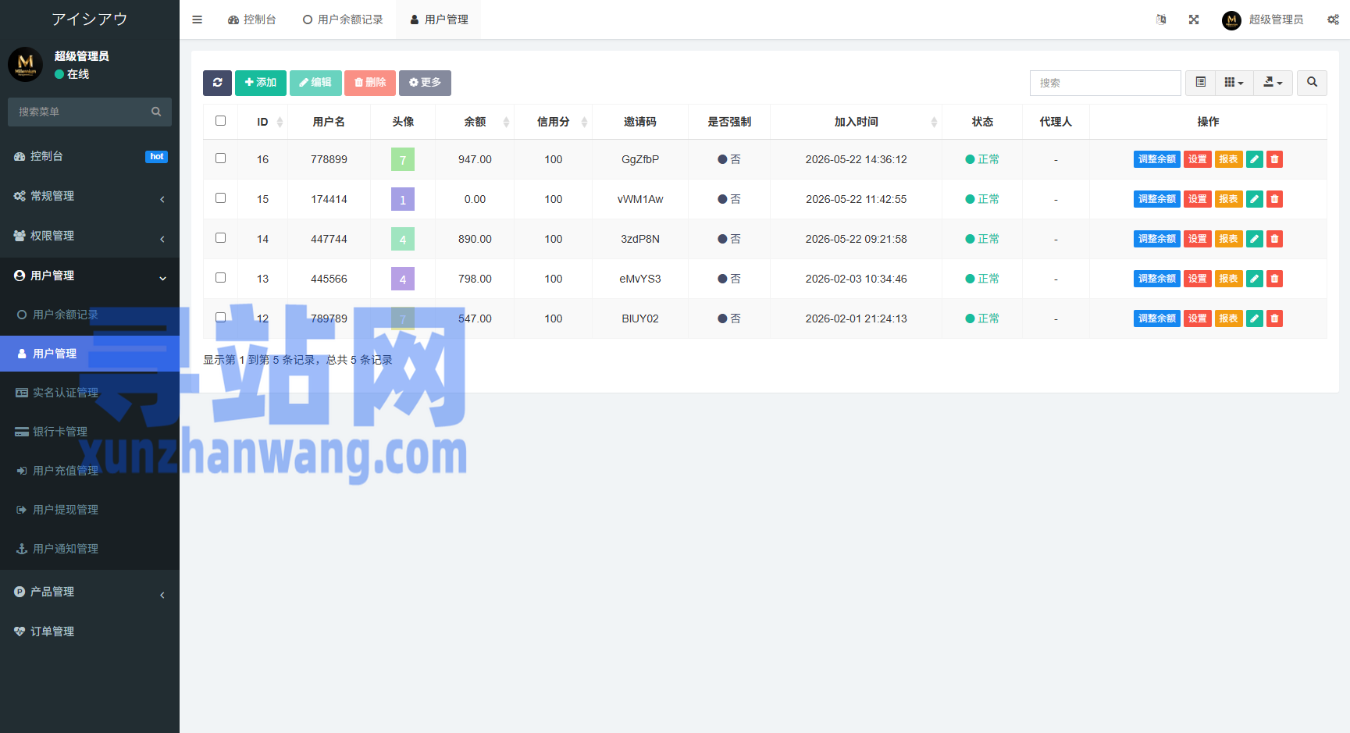Edit user 789789 with green pencil icon
Viewport: 1350px width, 733px height.
click(x=1255, y=318)
